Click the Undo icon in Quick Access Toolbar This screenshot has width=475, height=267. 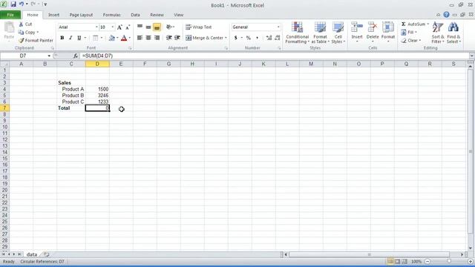click(x=22, y=4)
